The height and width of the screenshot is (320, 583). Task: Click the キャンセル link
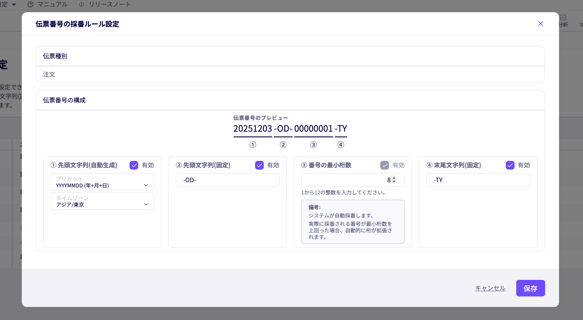click(490, 288)
